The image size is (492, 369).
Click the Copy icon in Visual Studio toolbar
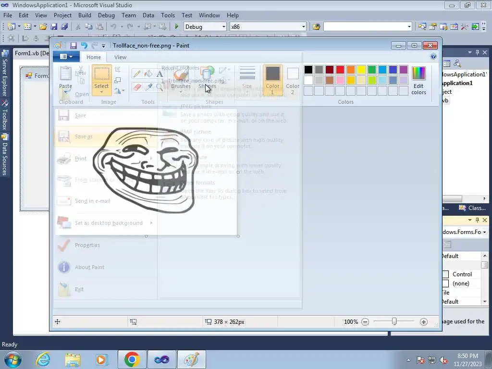pos(89,27)
